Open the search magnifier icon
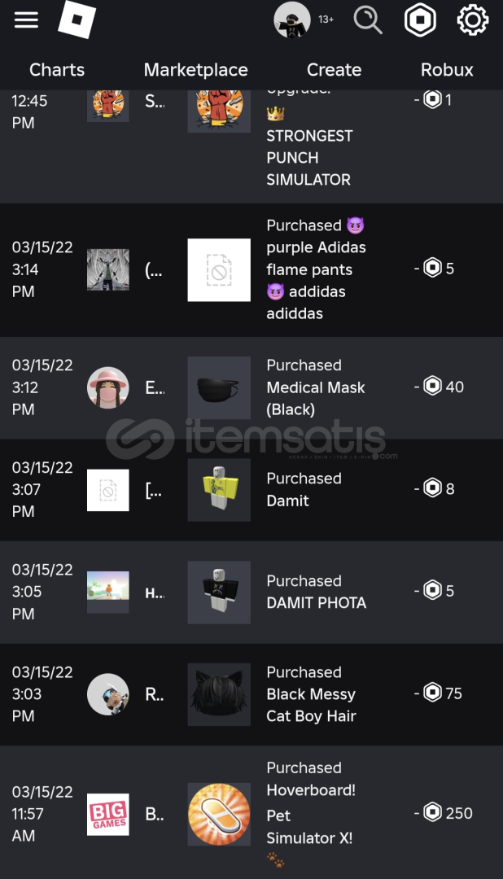503x879 pixels. 368,20
